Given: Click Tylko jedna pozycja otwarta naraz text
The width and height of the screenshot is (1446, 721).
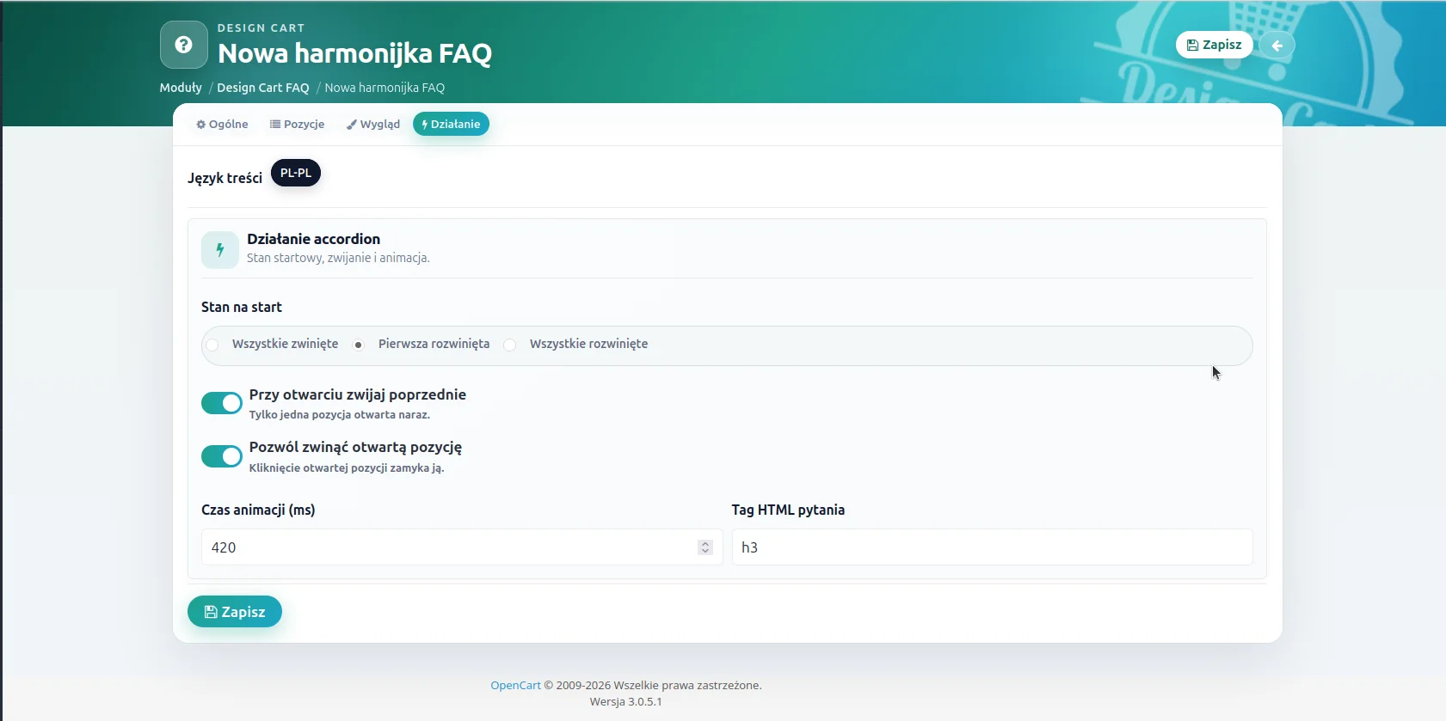Looking at the screenshot, I should click(340, 414).
